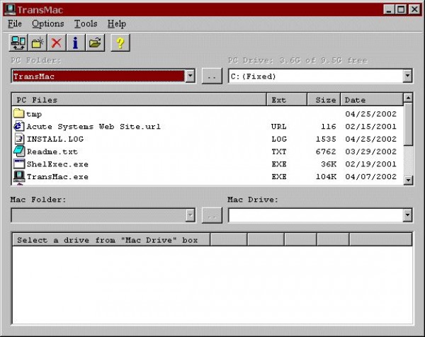The image size is (425, 337).
Task: Create a new folder with toolbar icon
Action: (38, 43)
